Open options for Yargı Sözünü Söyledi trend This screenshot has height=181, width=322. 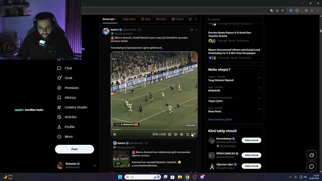coord(260,78)
